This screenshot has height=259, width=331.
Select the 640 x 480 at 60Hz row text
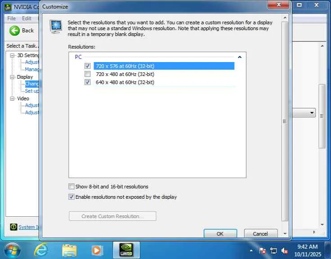point(125,82)
